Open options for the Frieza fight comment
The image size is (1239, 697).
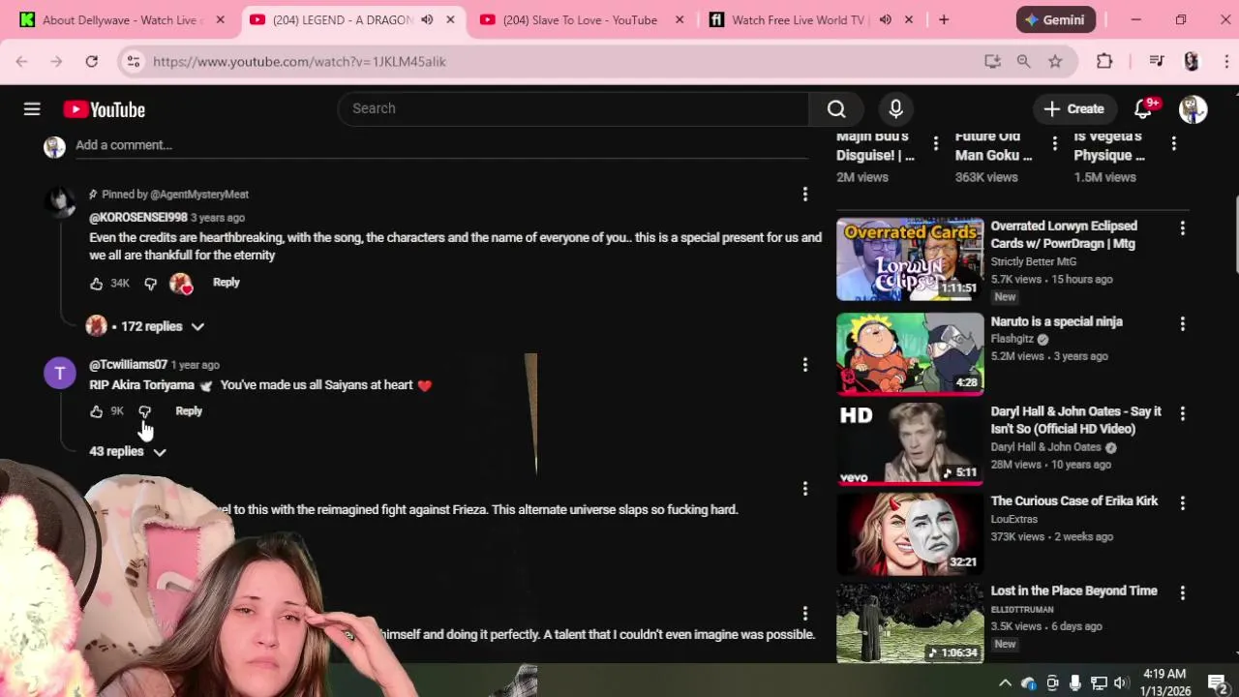[804, 489]
